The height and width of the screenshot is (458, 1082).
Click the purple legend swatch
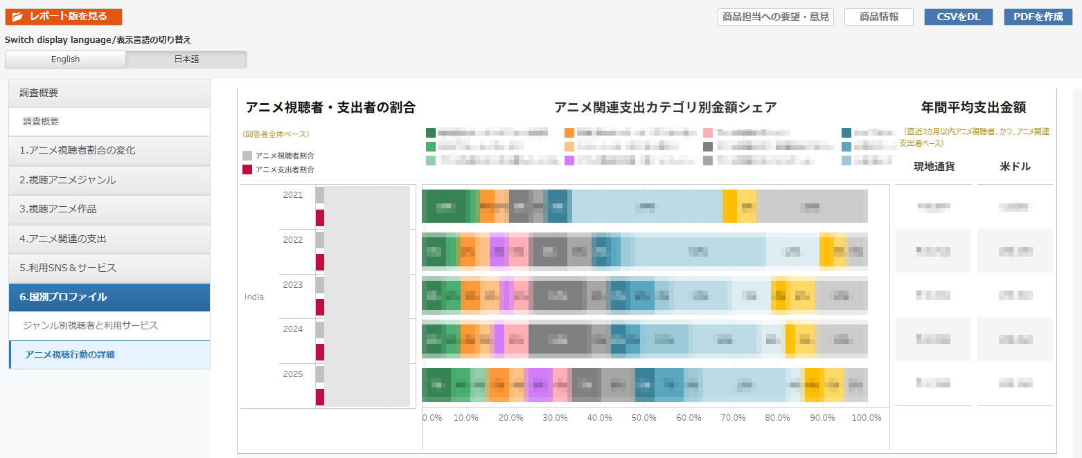tap(569, 161)
